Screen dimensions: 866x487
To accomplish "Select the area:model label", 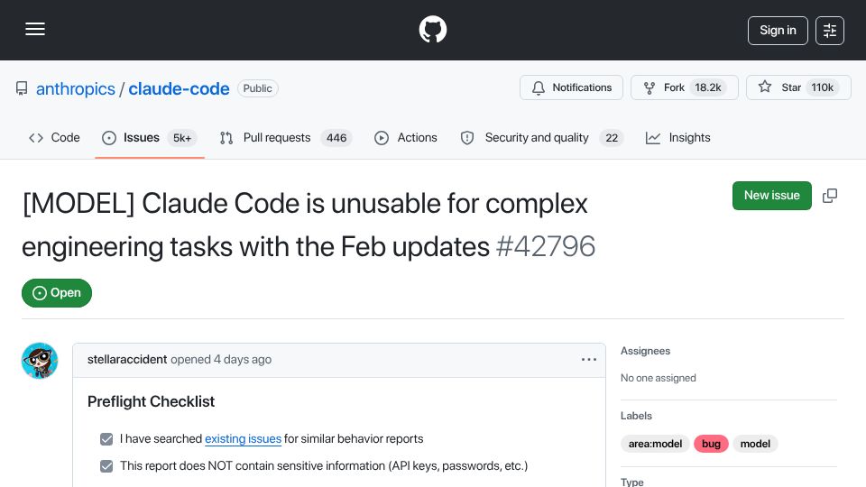I will [x=655, y=444].
